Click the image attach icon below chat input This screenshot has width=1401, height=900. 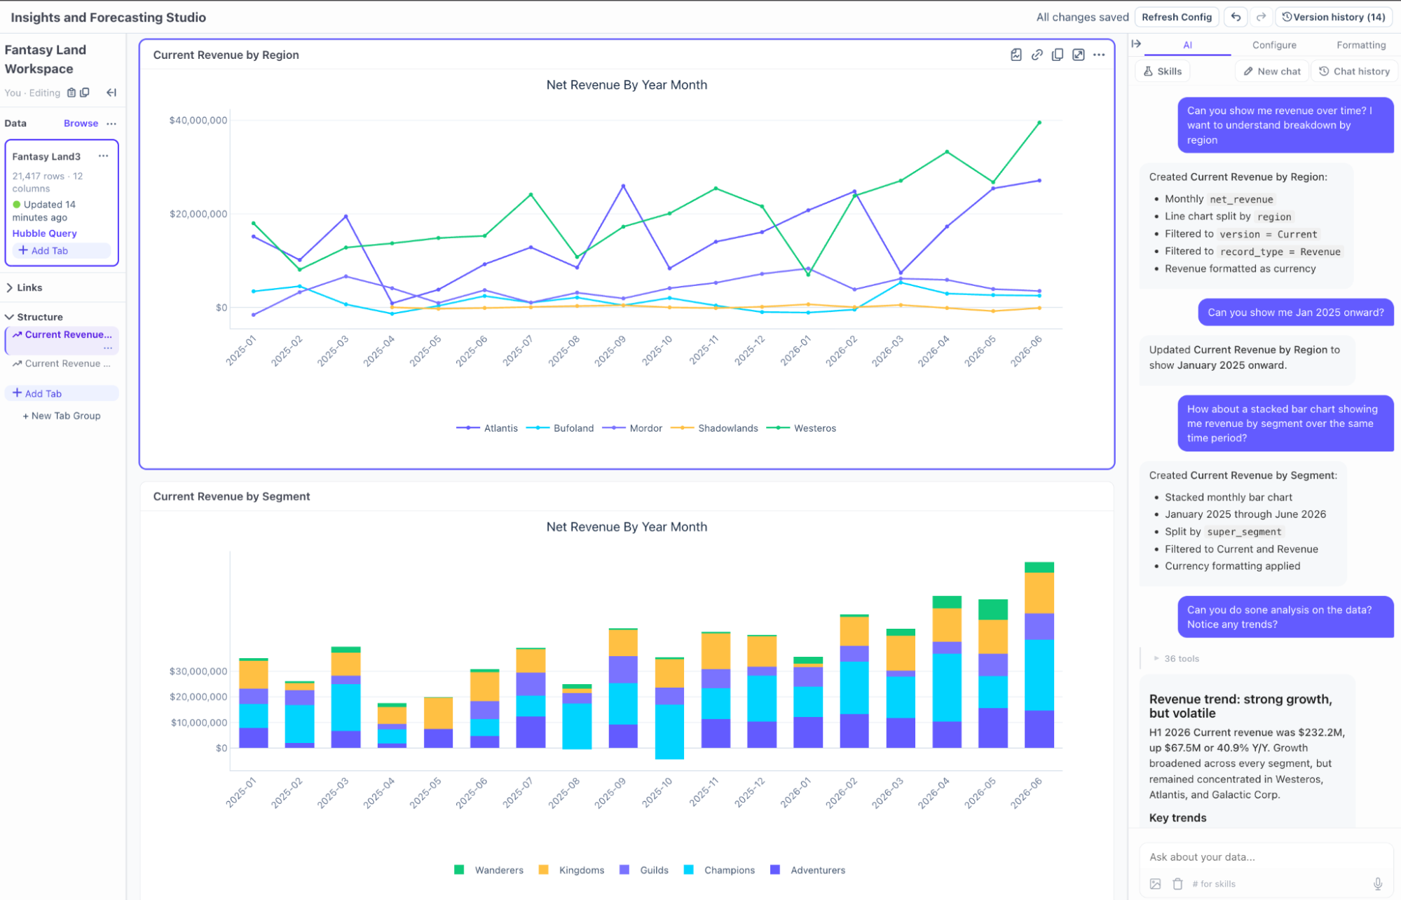coord(1156,884)
